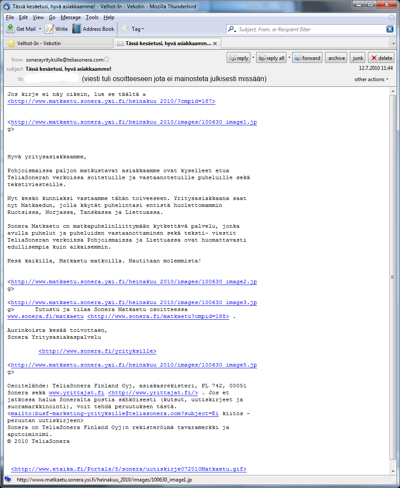The image size is (400, 488).
Task: Expand the Get Mail dropdown arrow
Action: click(40, 29)
